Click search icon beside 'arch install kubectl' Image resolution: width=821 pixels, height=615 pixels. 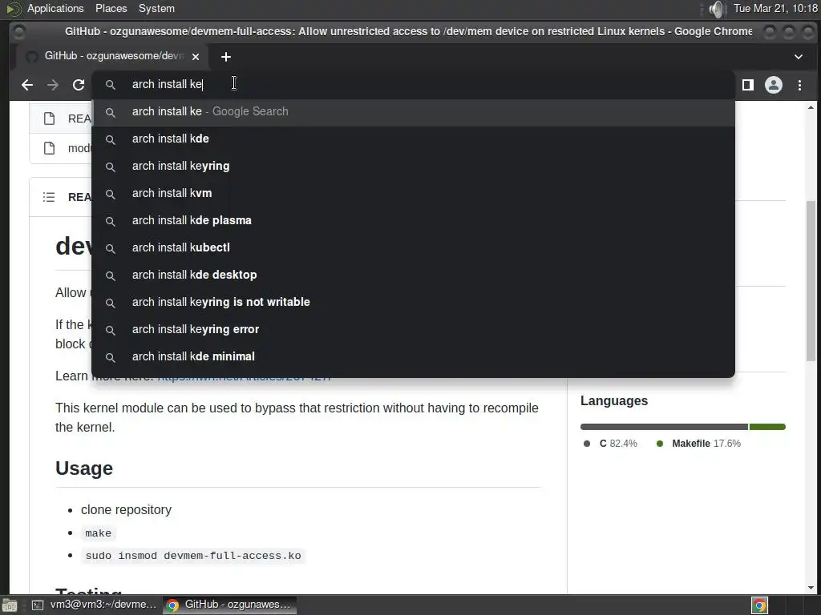(x=111, y=248)
